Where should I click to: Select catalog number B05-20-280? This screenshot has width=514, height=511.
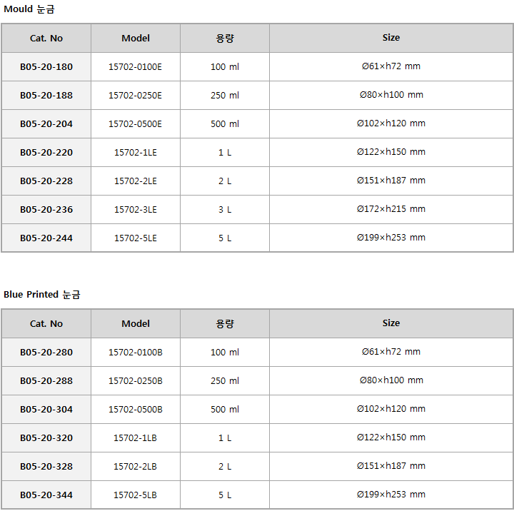click(46, 353)
